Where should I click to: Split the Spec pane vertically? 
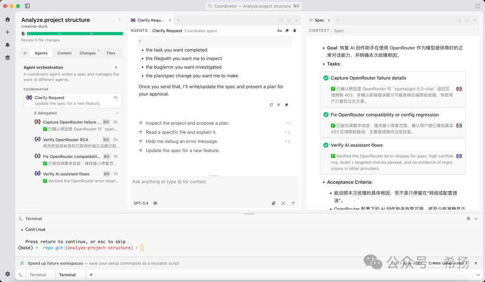[x=460, y=20]
